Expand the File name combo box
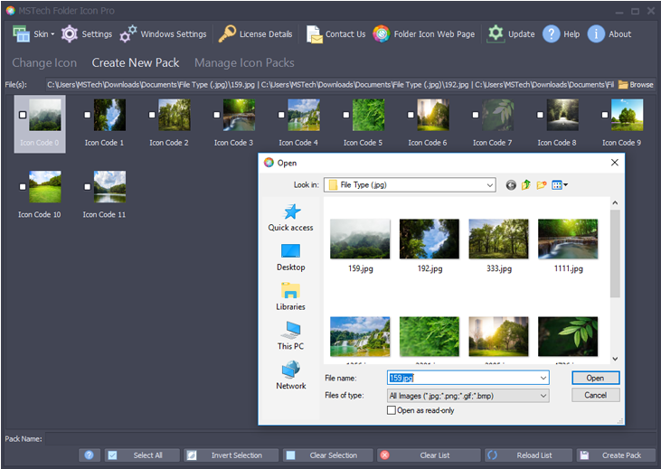Viewport: 661px width, 469px height. (543, 378)
